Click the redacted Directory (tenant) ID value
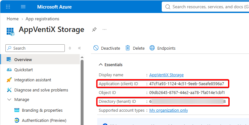 click(x=187, y=101)
